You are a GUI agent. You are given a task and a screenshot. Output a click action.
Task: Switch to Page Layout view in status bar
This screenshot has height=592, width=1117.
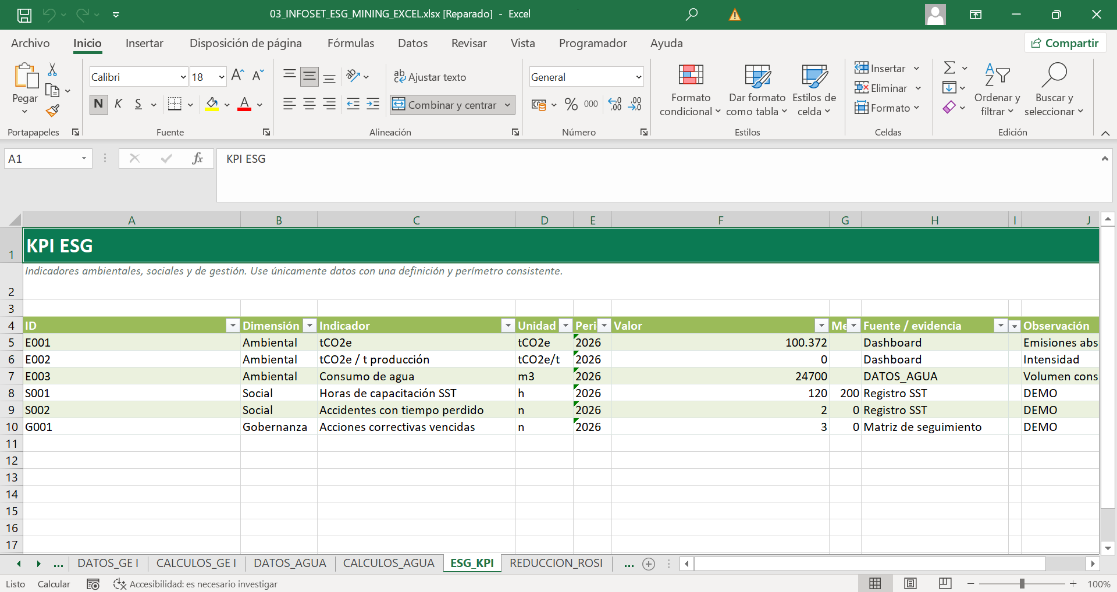point(910,583)
